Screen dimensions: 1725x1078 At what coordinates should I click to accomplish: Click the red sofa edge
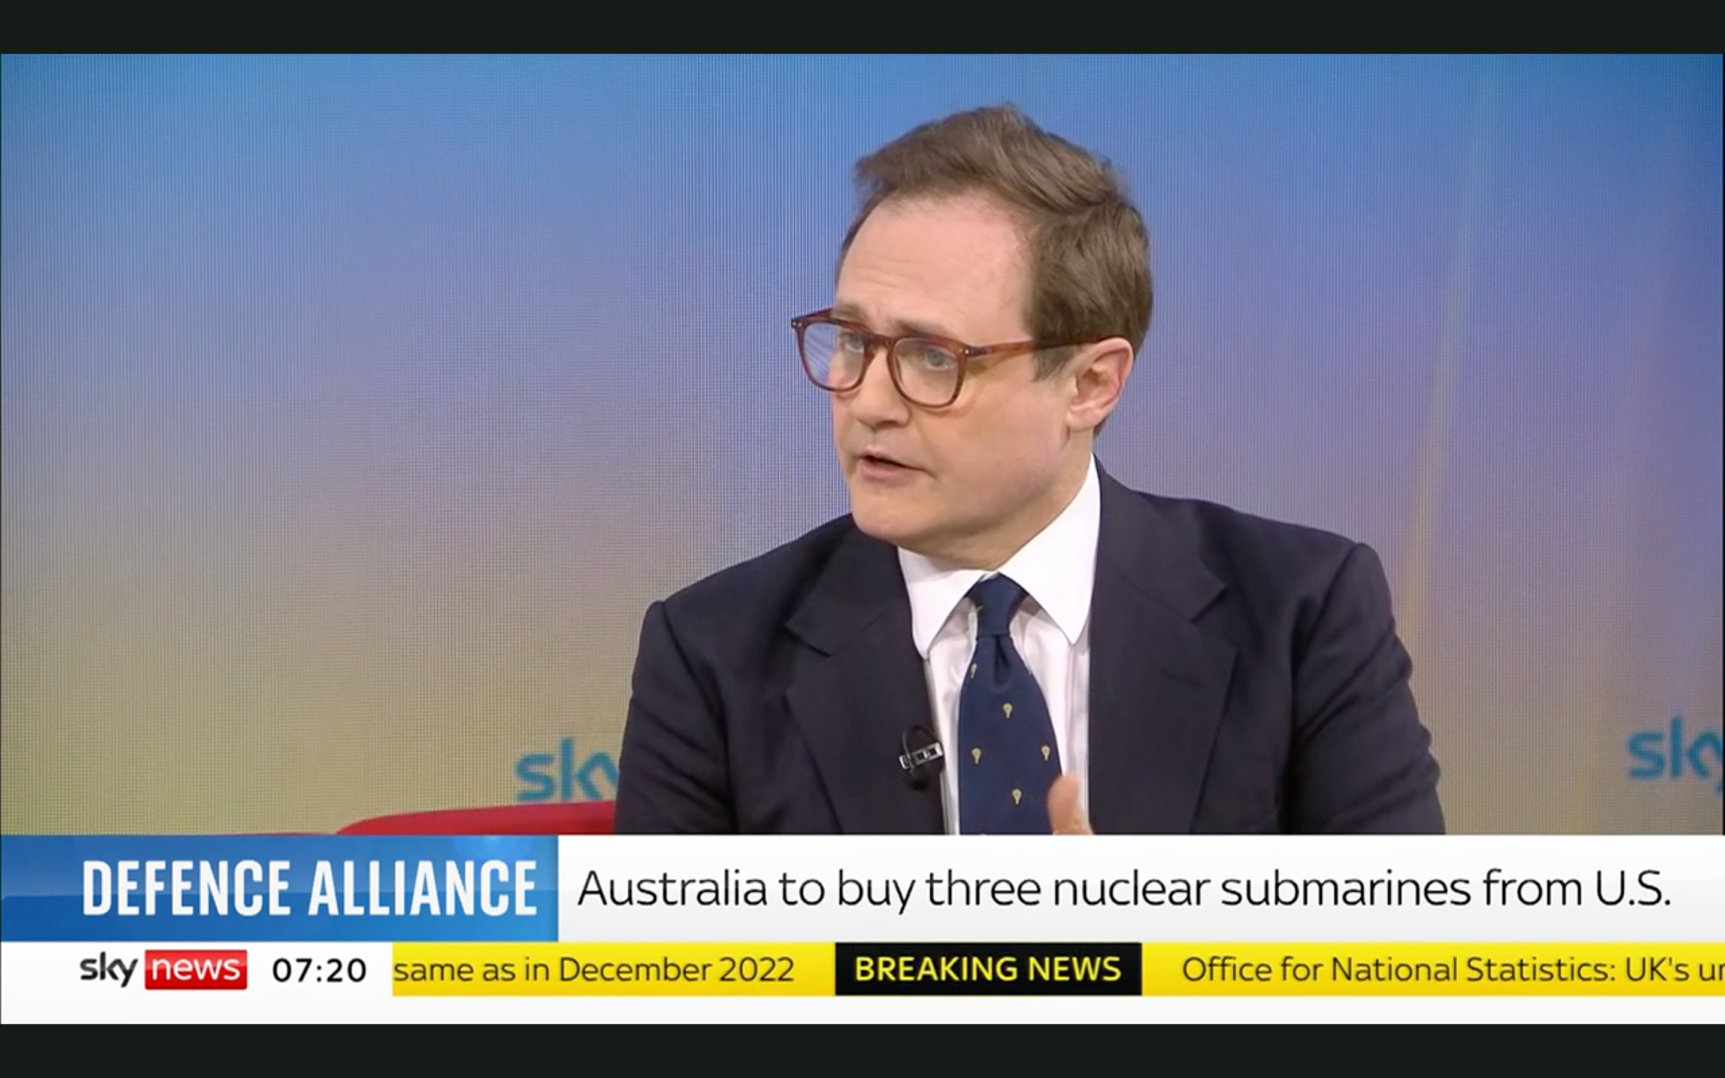(477, 817)
